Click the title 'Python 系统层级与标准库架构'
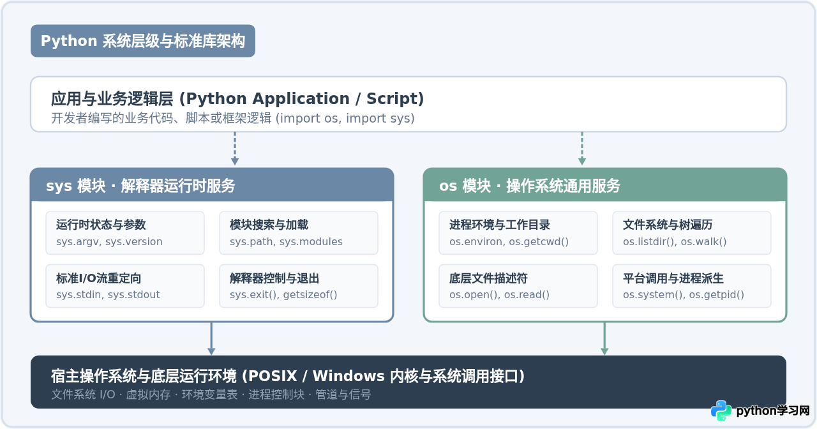817x429 pixels. 143,41
